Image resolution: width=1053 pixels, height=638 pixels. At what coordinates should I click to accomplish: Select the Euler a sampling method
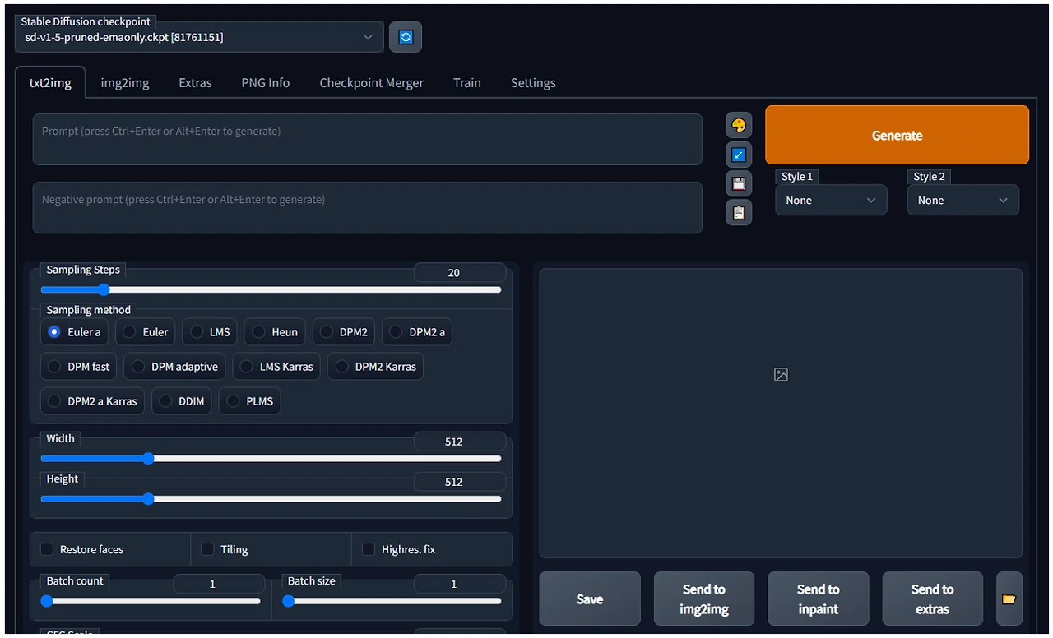point(75,332)
